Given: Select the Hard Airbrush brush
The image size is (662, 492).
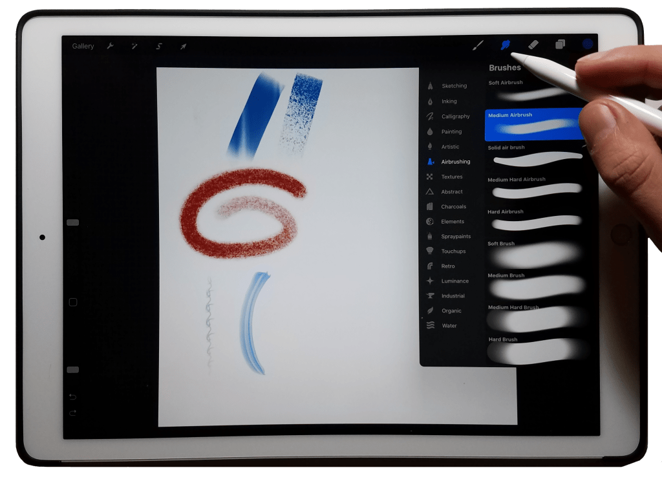Looking at the screenshot, I should point(537,220).
